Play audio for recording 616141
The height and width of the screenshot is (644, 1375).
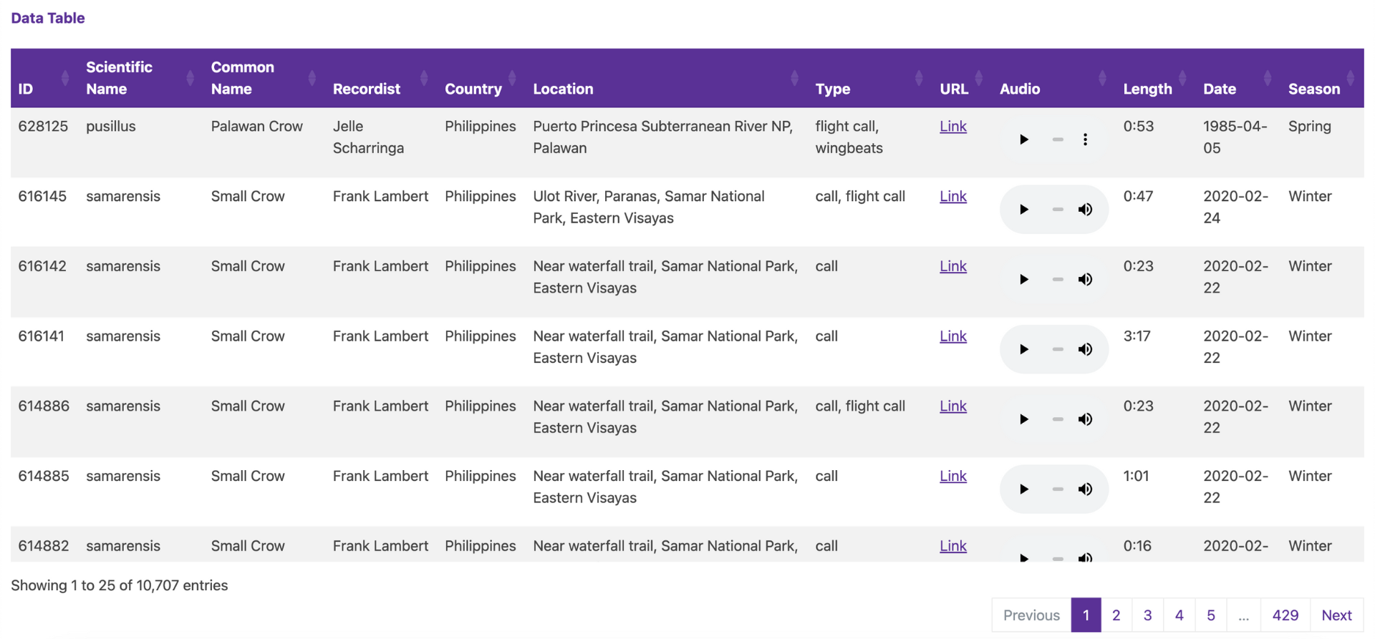click(1023, 349)
